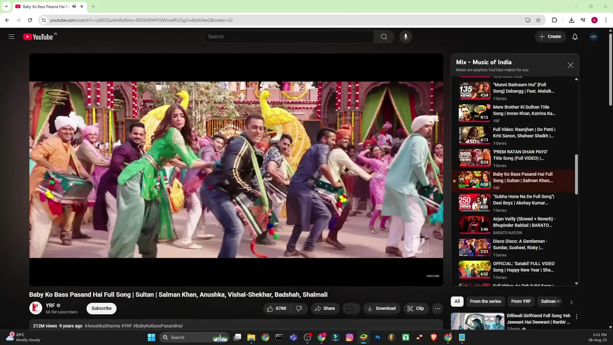613x345 pixels.
Task: Open the YouTube account avatar menu
Action: click(x=593, y=36)
